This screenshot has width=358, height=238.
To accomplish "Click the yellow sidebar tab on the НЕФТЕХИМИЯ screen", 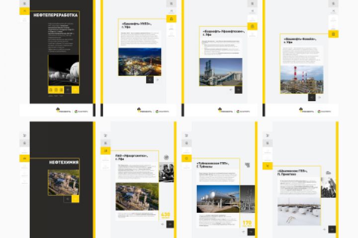I will [x=24, y=158].
